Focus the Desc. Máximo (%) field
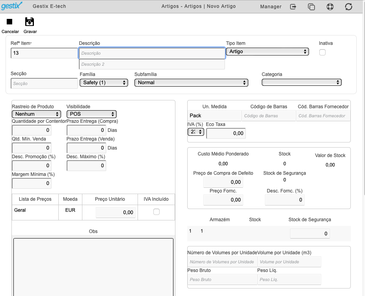This screenshot has height=296, width=365. pos(86,166)
